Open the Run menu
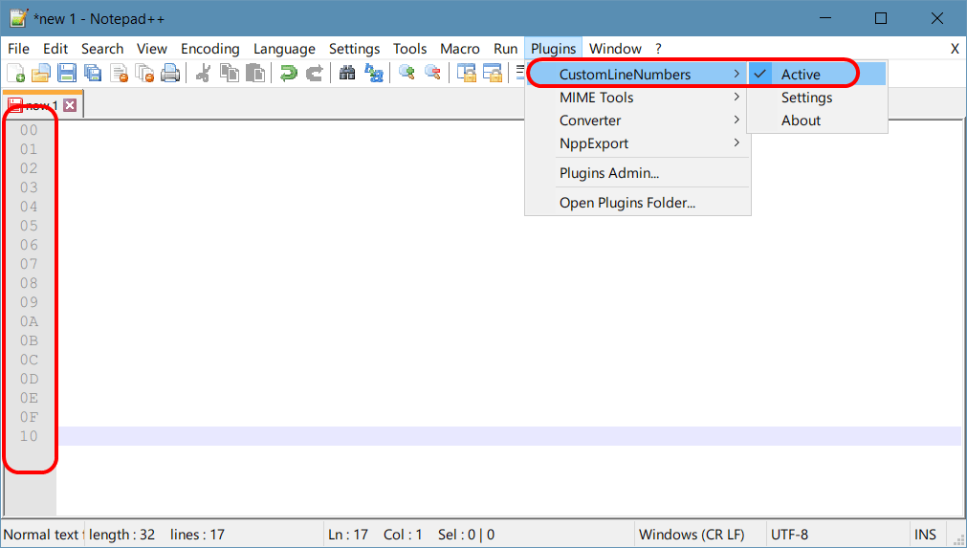The width and height of the screenshot is (967, 548). (506, 49)
